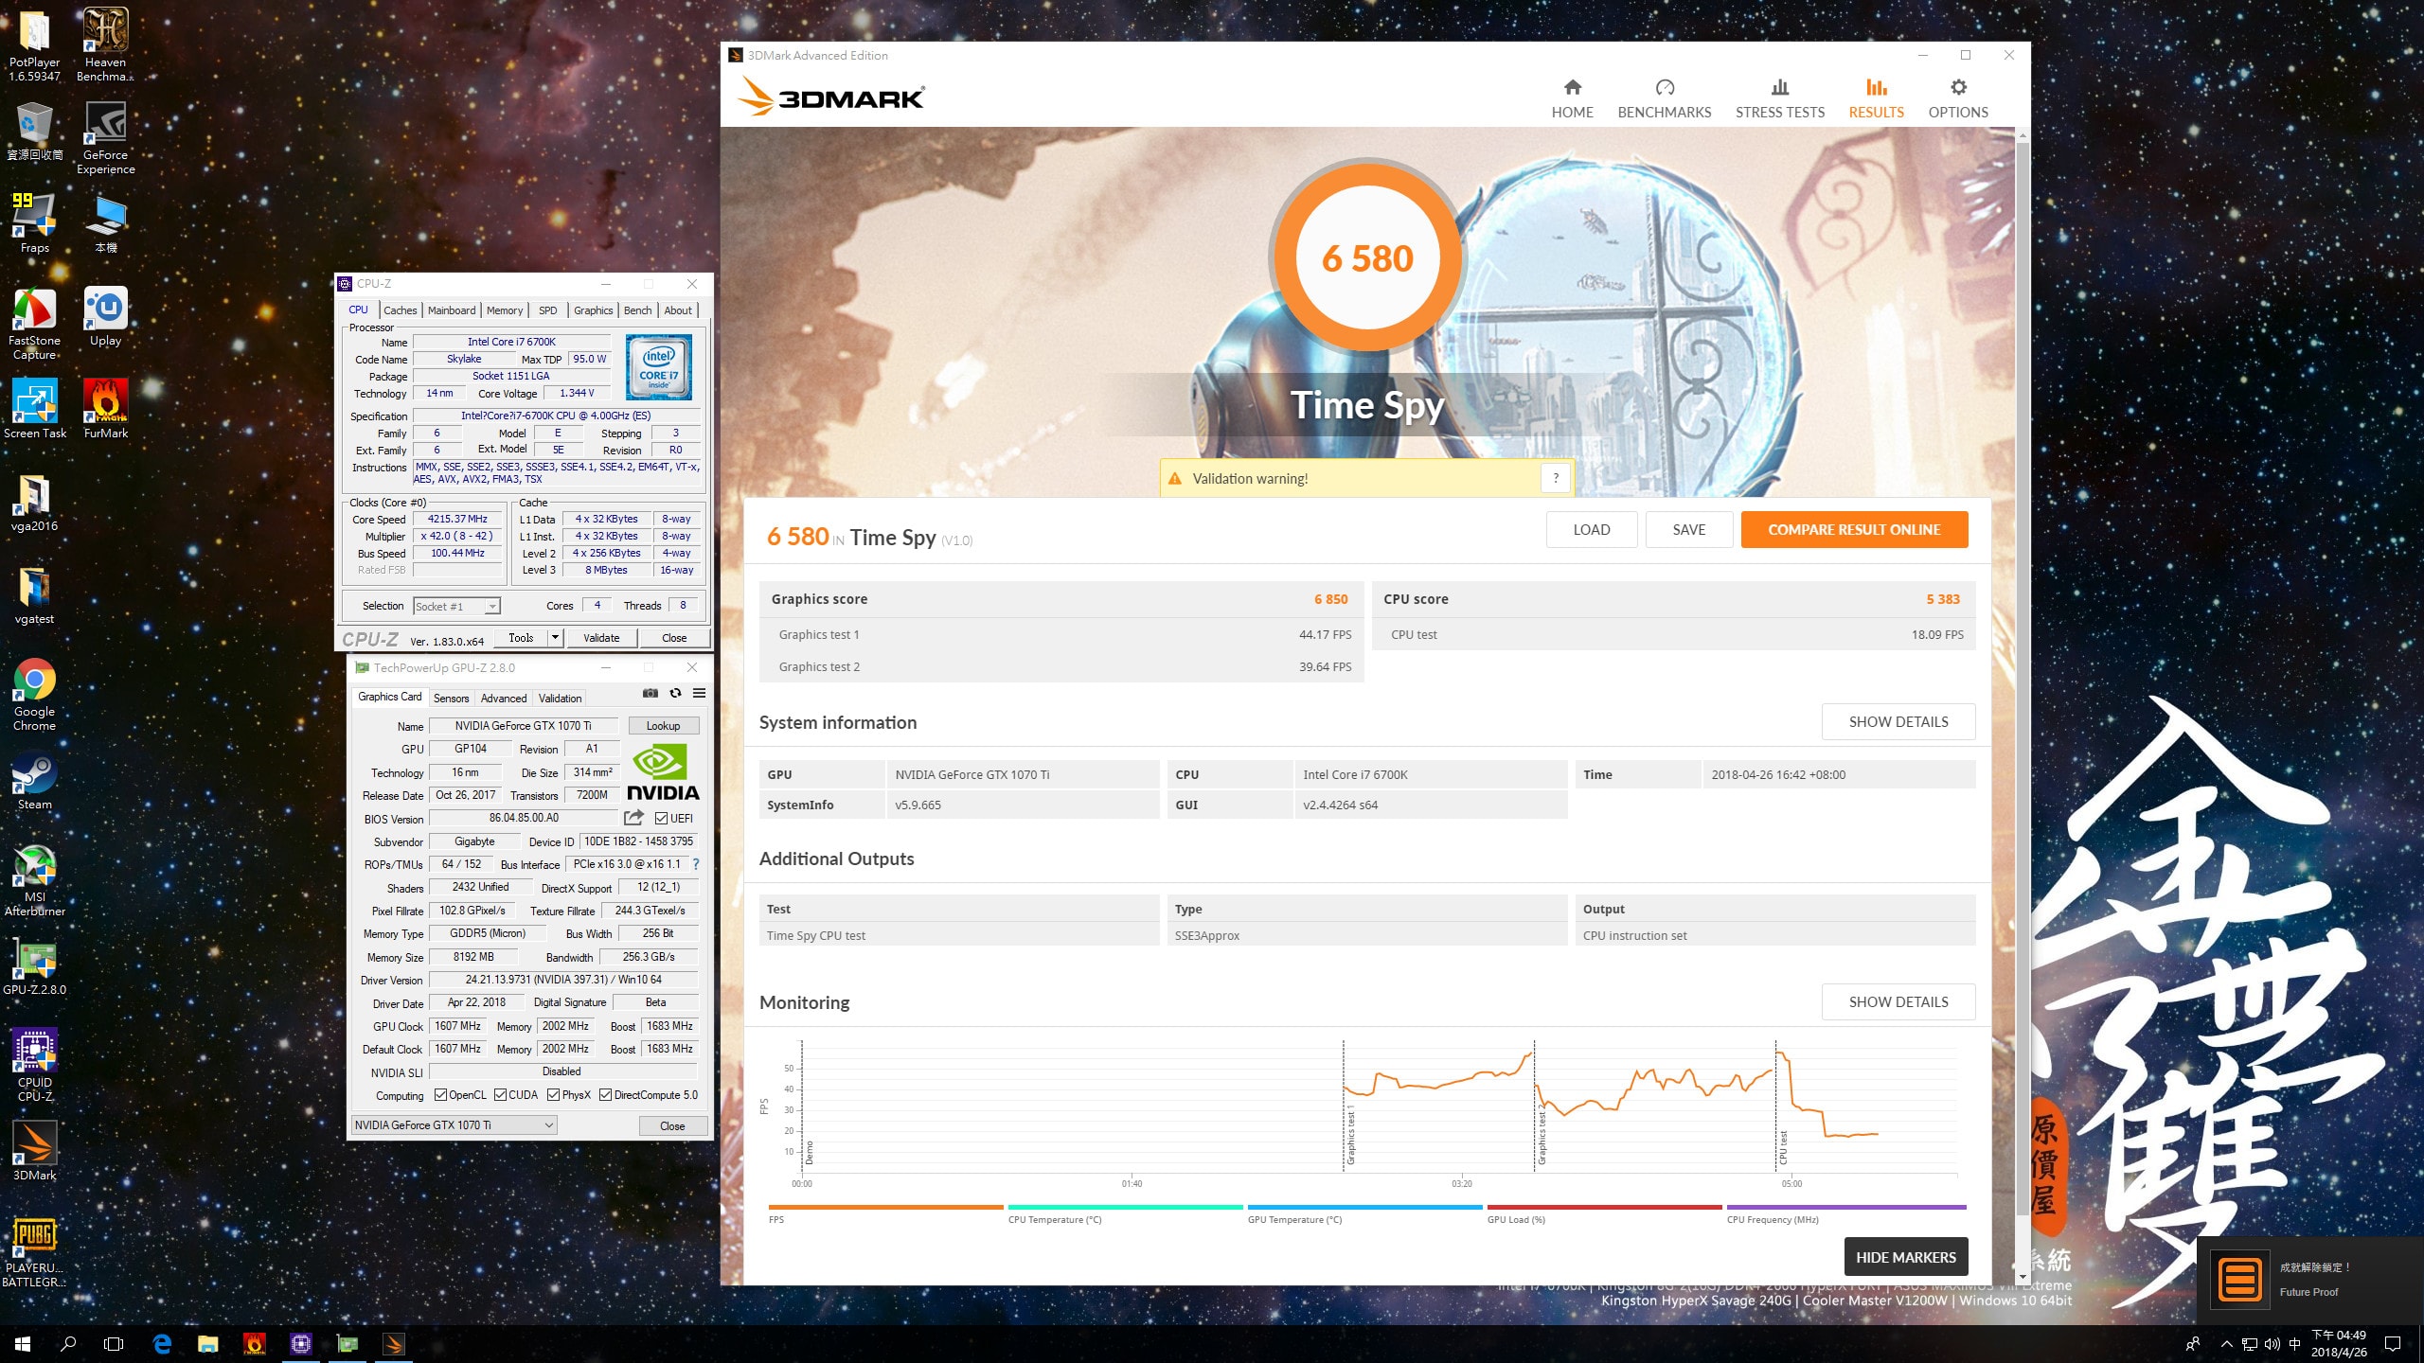Viewport: 2424px width, 1363px height.
Task: Open Google Chrome desktop shortcut
Action: (34, 695)
